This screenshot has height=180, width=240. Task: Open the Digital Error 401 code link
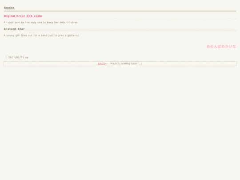(23, 16)
